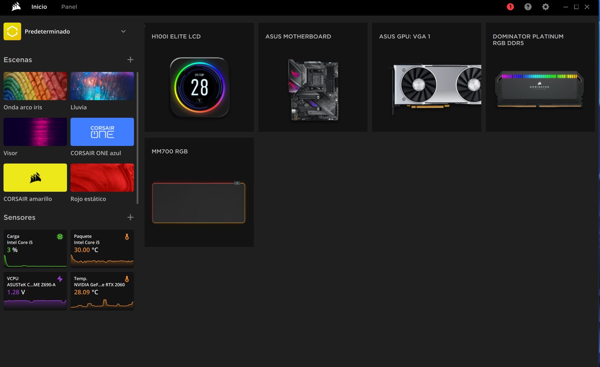Screen dimensions: 600x367
Task: Open the H100I ELITE LCD device tile
Action: (199, 77)
